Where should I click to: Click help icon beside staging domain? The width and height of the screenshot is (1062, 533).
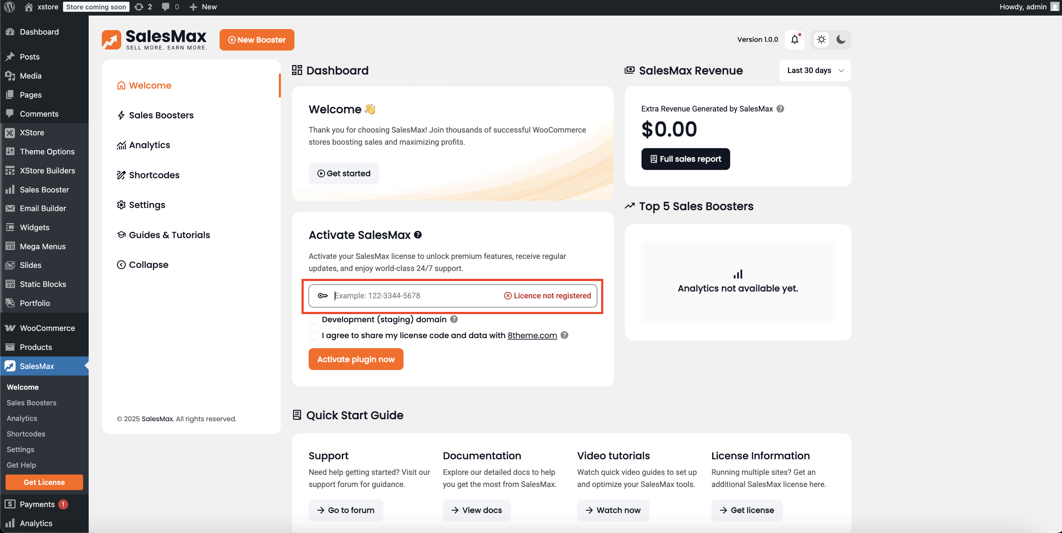(454, 319)
